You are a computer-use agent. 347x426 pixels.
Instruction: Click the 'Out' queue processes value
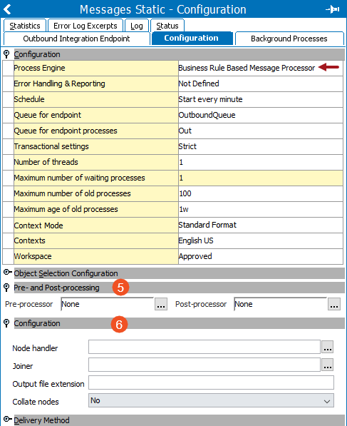pos(185,131)
